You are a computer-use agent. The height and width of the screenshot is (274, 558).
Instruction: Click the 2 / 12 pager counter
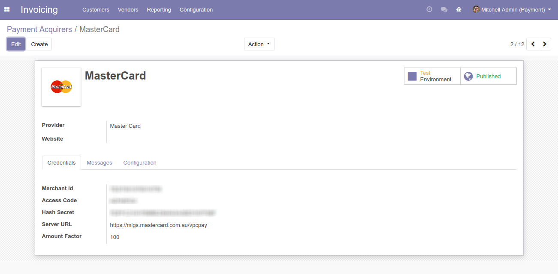coord(517,44)
